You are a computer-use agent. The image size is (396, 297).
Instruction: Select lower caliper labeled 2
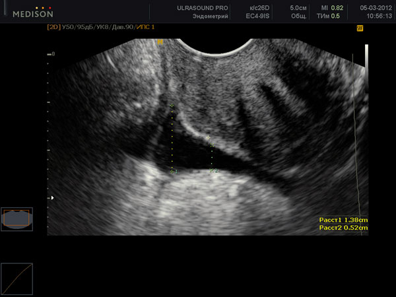pos(212,171)
